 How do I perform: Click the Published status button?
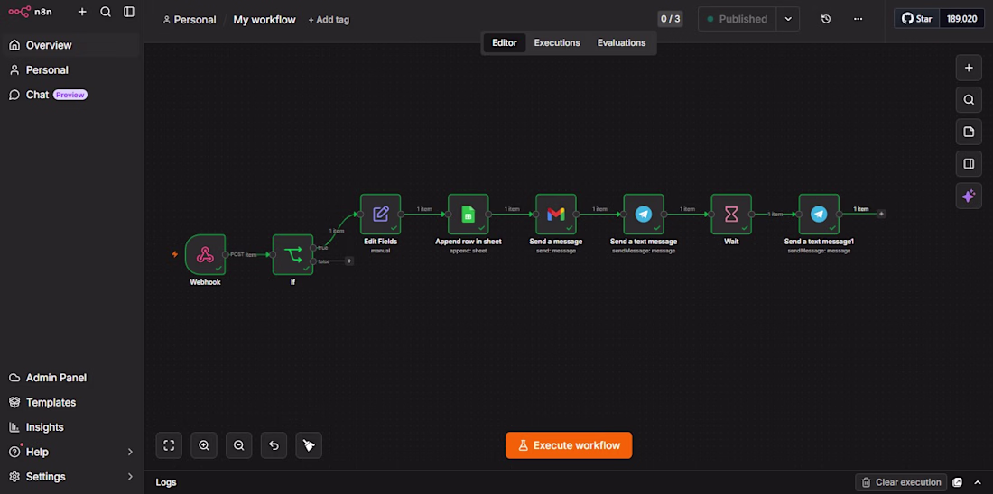pyautogui.click(x=738, y=19)
